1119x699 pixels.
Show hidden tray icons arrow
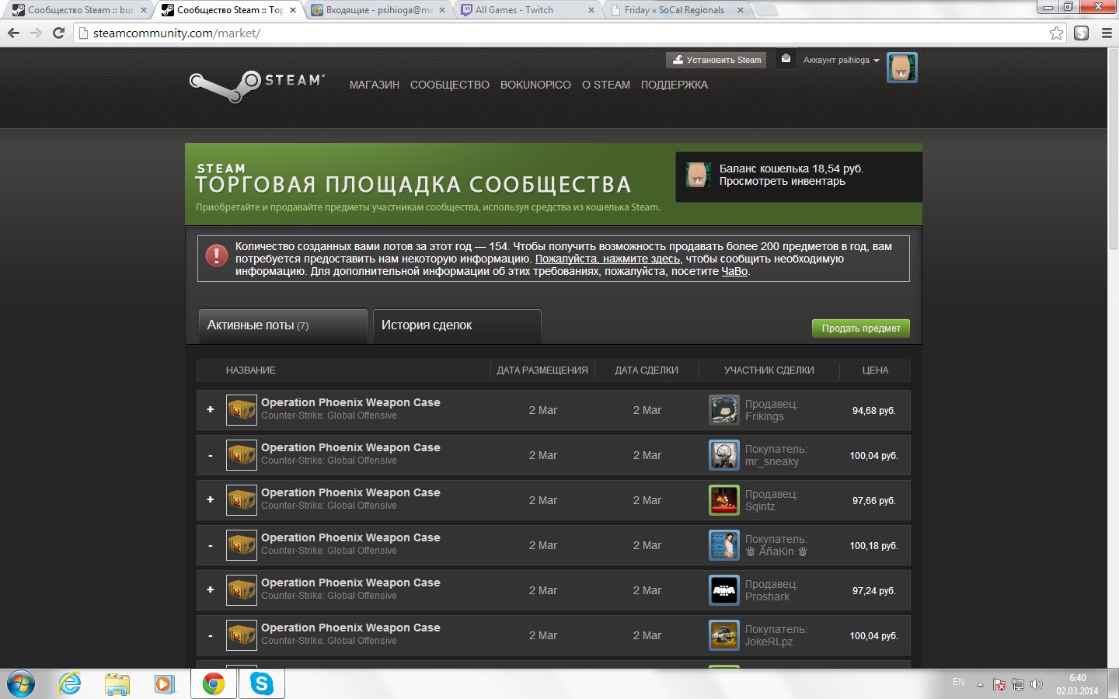[980, 684]
